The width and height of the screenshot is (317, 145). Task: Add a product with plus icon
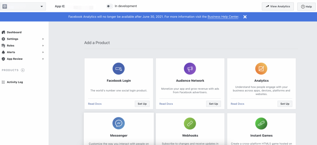coord(23,70)
